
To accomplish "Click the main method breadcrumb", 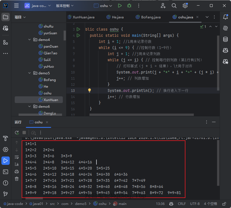I will pyautogui.click(x=120, y=204).
